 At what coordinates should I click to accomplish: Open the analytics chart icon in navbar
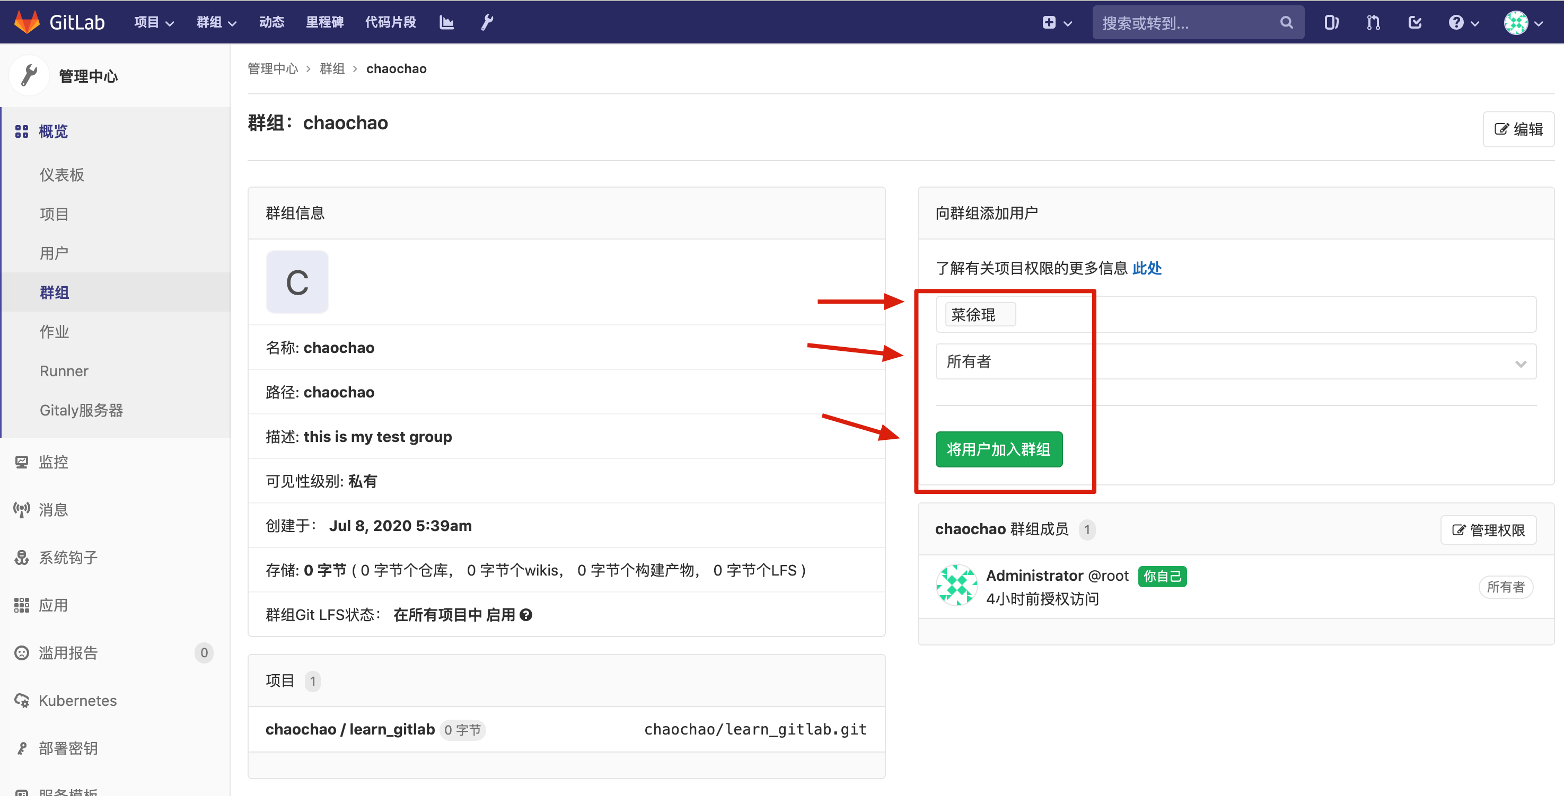pos(447,22)
